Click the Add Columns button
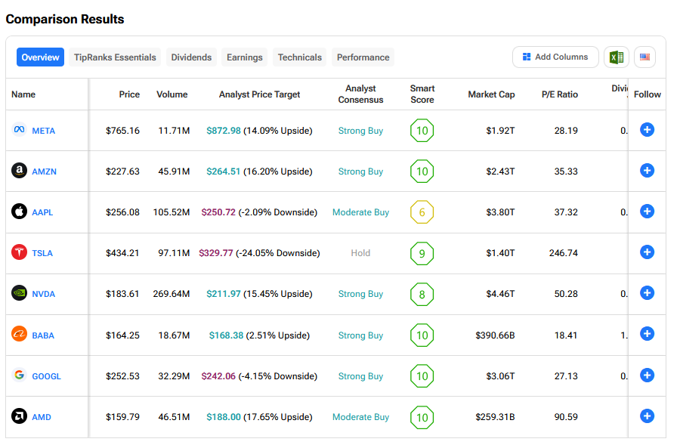Screen dimensions: 680x445 pyautogui.click(x=555, y=57)
